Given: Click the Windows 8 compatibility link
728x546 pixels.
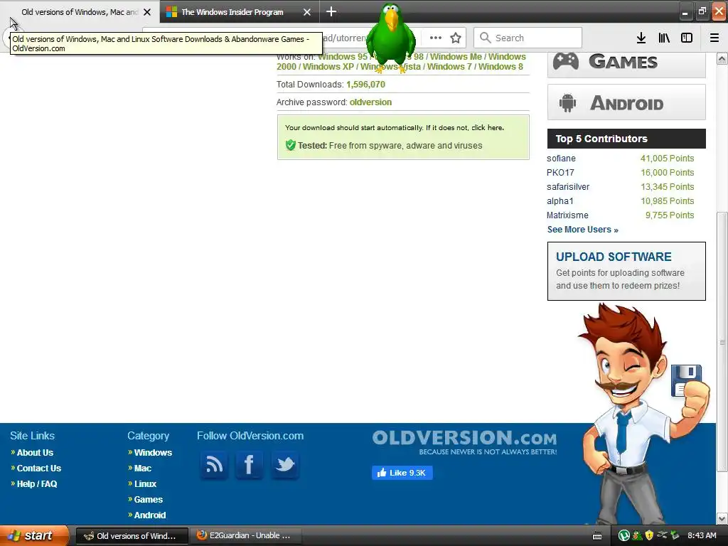Looking at the screenshot, I should [x=500, y=66].
